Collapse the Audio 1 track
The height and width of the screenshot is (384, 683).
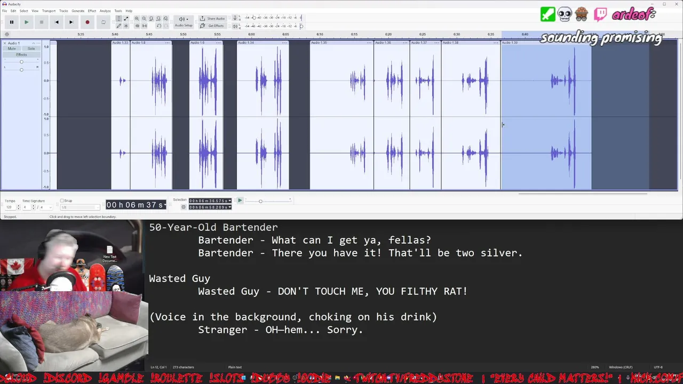33,43
